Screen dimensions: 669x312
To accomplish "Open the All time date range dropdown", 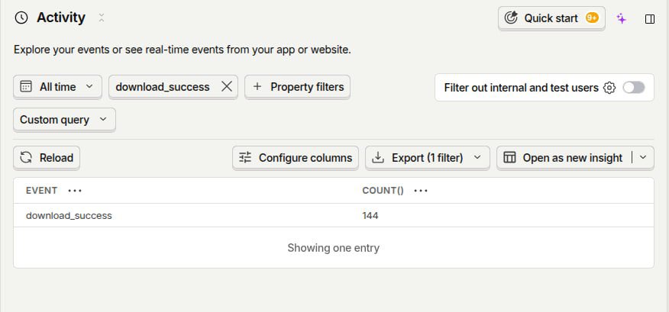I will point(57,86).
